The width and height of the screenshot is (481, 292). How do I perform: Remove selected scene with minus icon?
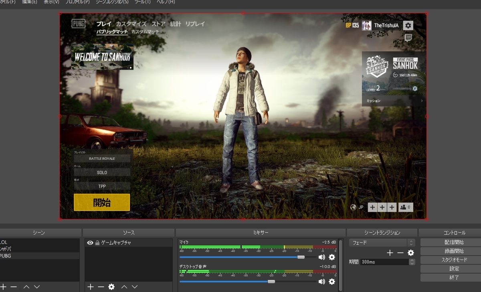14,286
